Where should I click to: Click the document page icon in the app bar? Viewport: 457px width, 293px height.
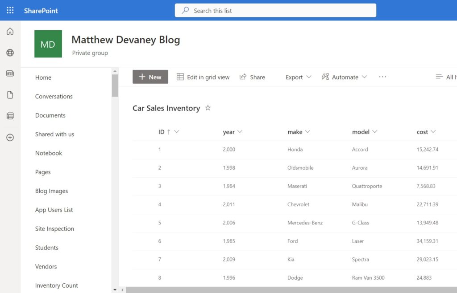coord(10,95)
